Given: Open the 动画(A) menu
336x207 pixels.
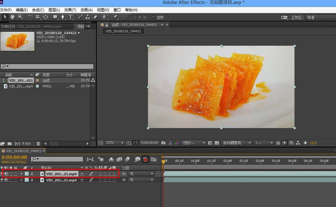Looking at the screenshot, I should coord(86,10).
